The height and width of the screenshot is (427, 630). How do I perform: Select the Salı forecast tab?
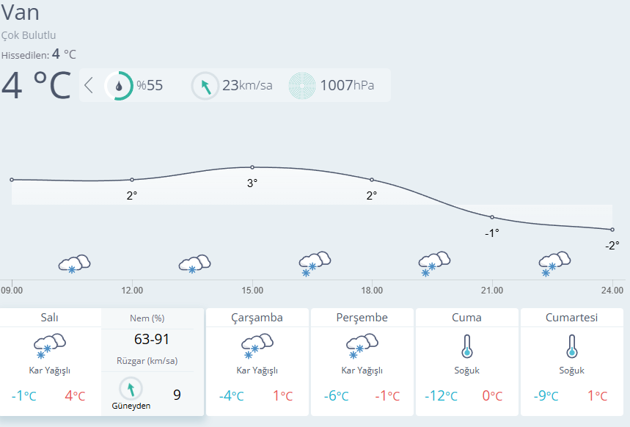pyautogui.click(x=50, y=318)
